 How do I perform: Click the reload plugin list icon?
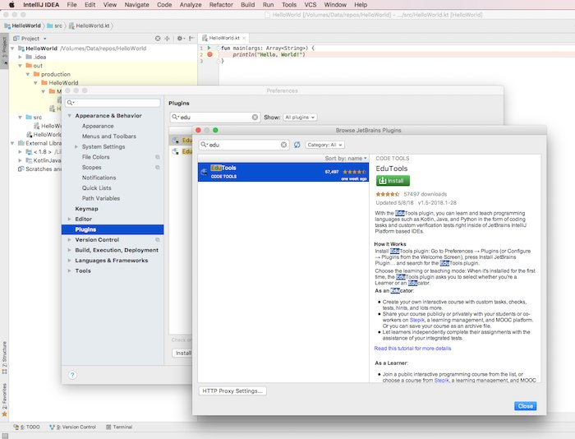[297, 145]
